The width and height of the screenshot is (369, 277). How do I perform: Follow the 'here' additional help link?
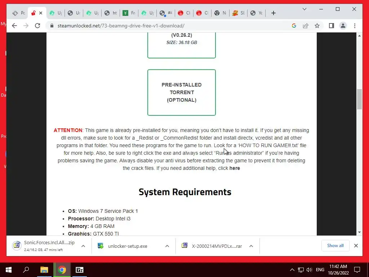pos(235,168)
